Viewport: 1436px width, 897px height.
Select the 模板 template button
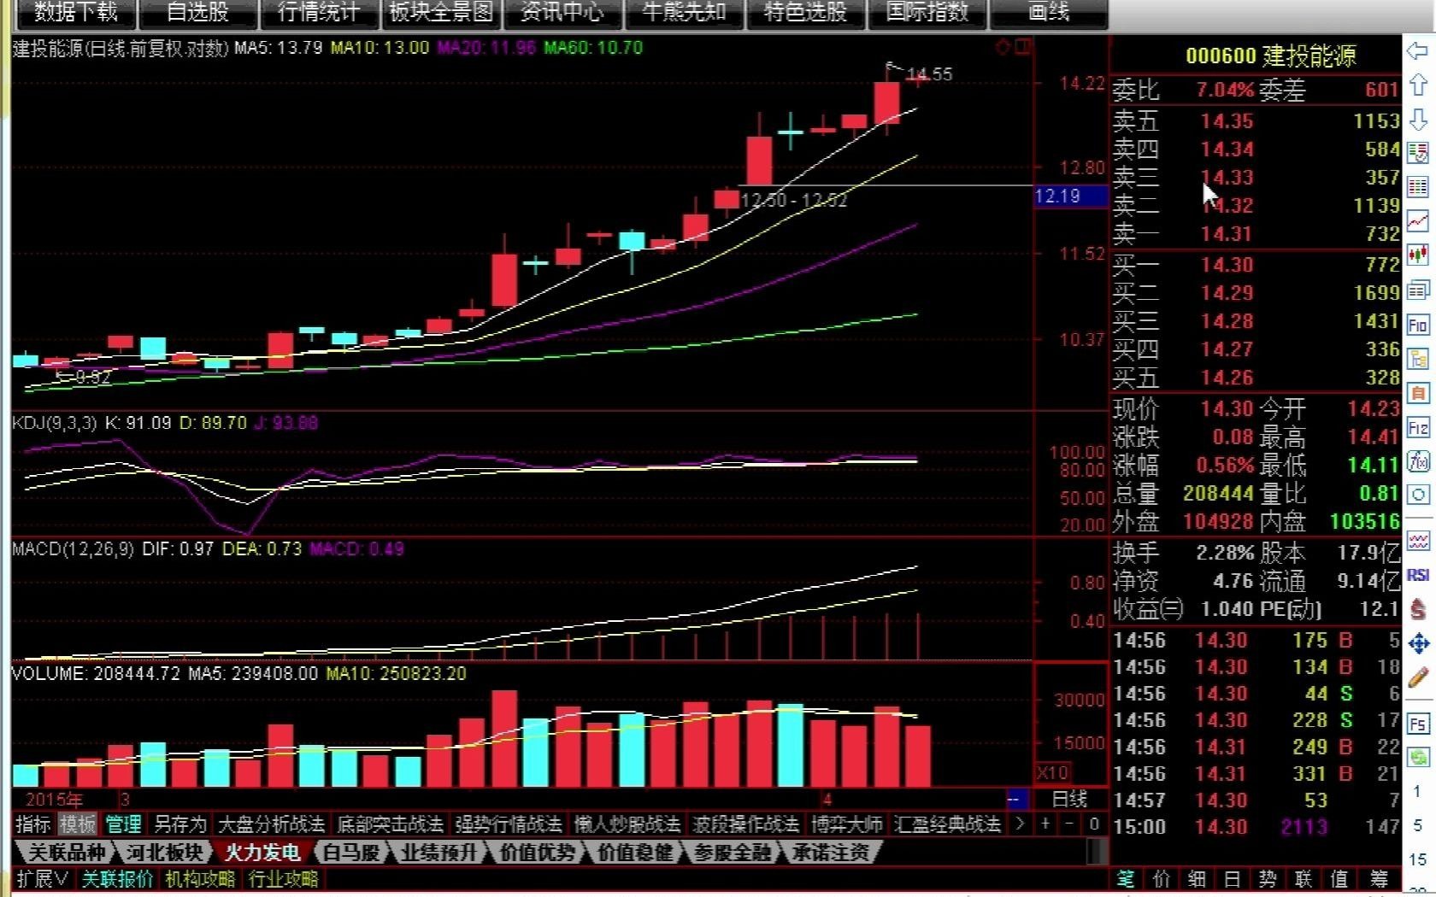(77, 824)
